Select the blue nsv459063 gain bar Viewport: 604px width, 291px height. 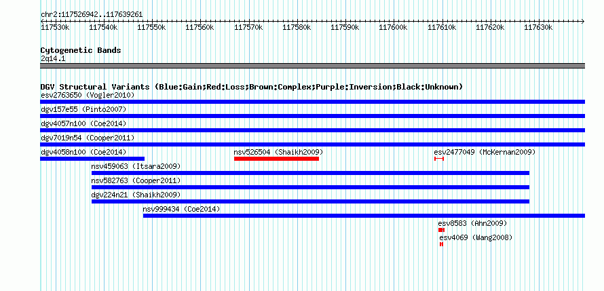[x=310, y=173]
